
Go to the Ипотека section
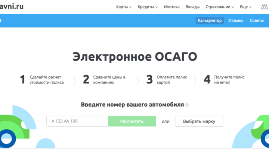pyautogui.click(x=171, y=7)
